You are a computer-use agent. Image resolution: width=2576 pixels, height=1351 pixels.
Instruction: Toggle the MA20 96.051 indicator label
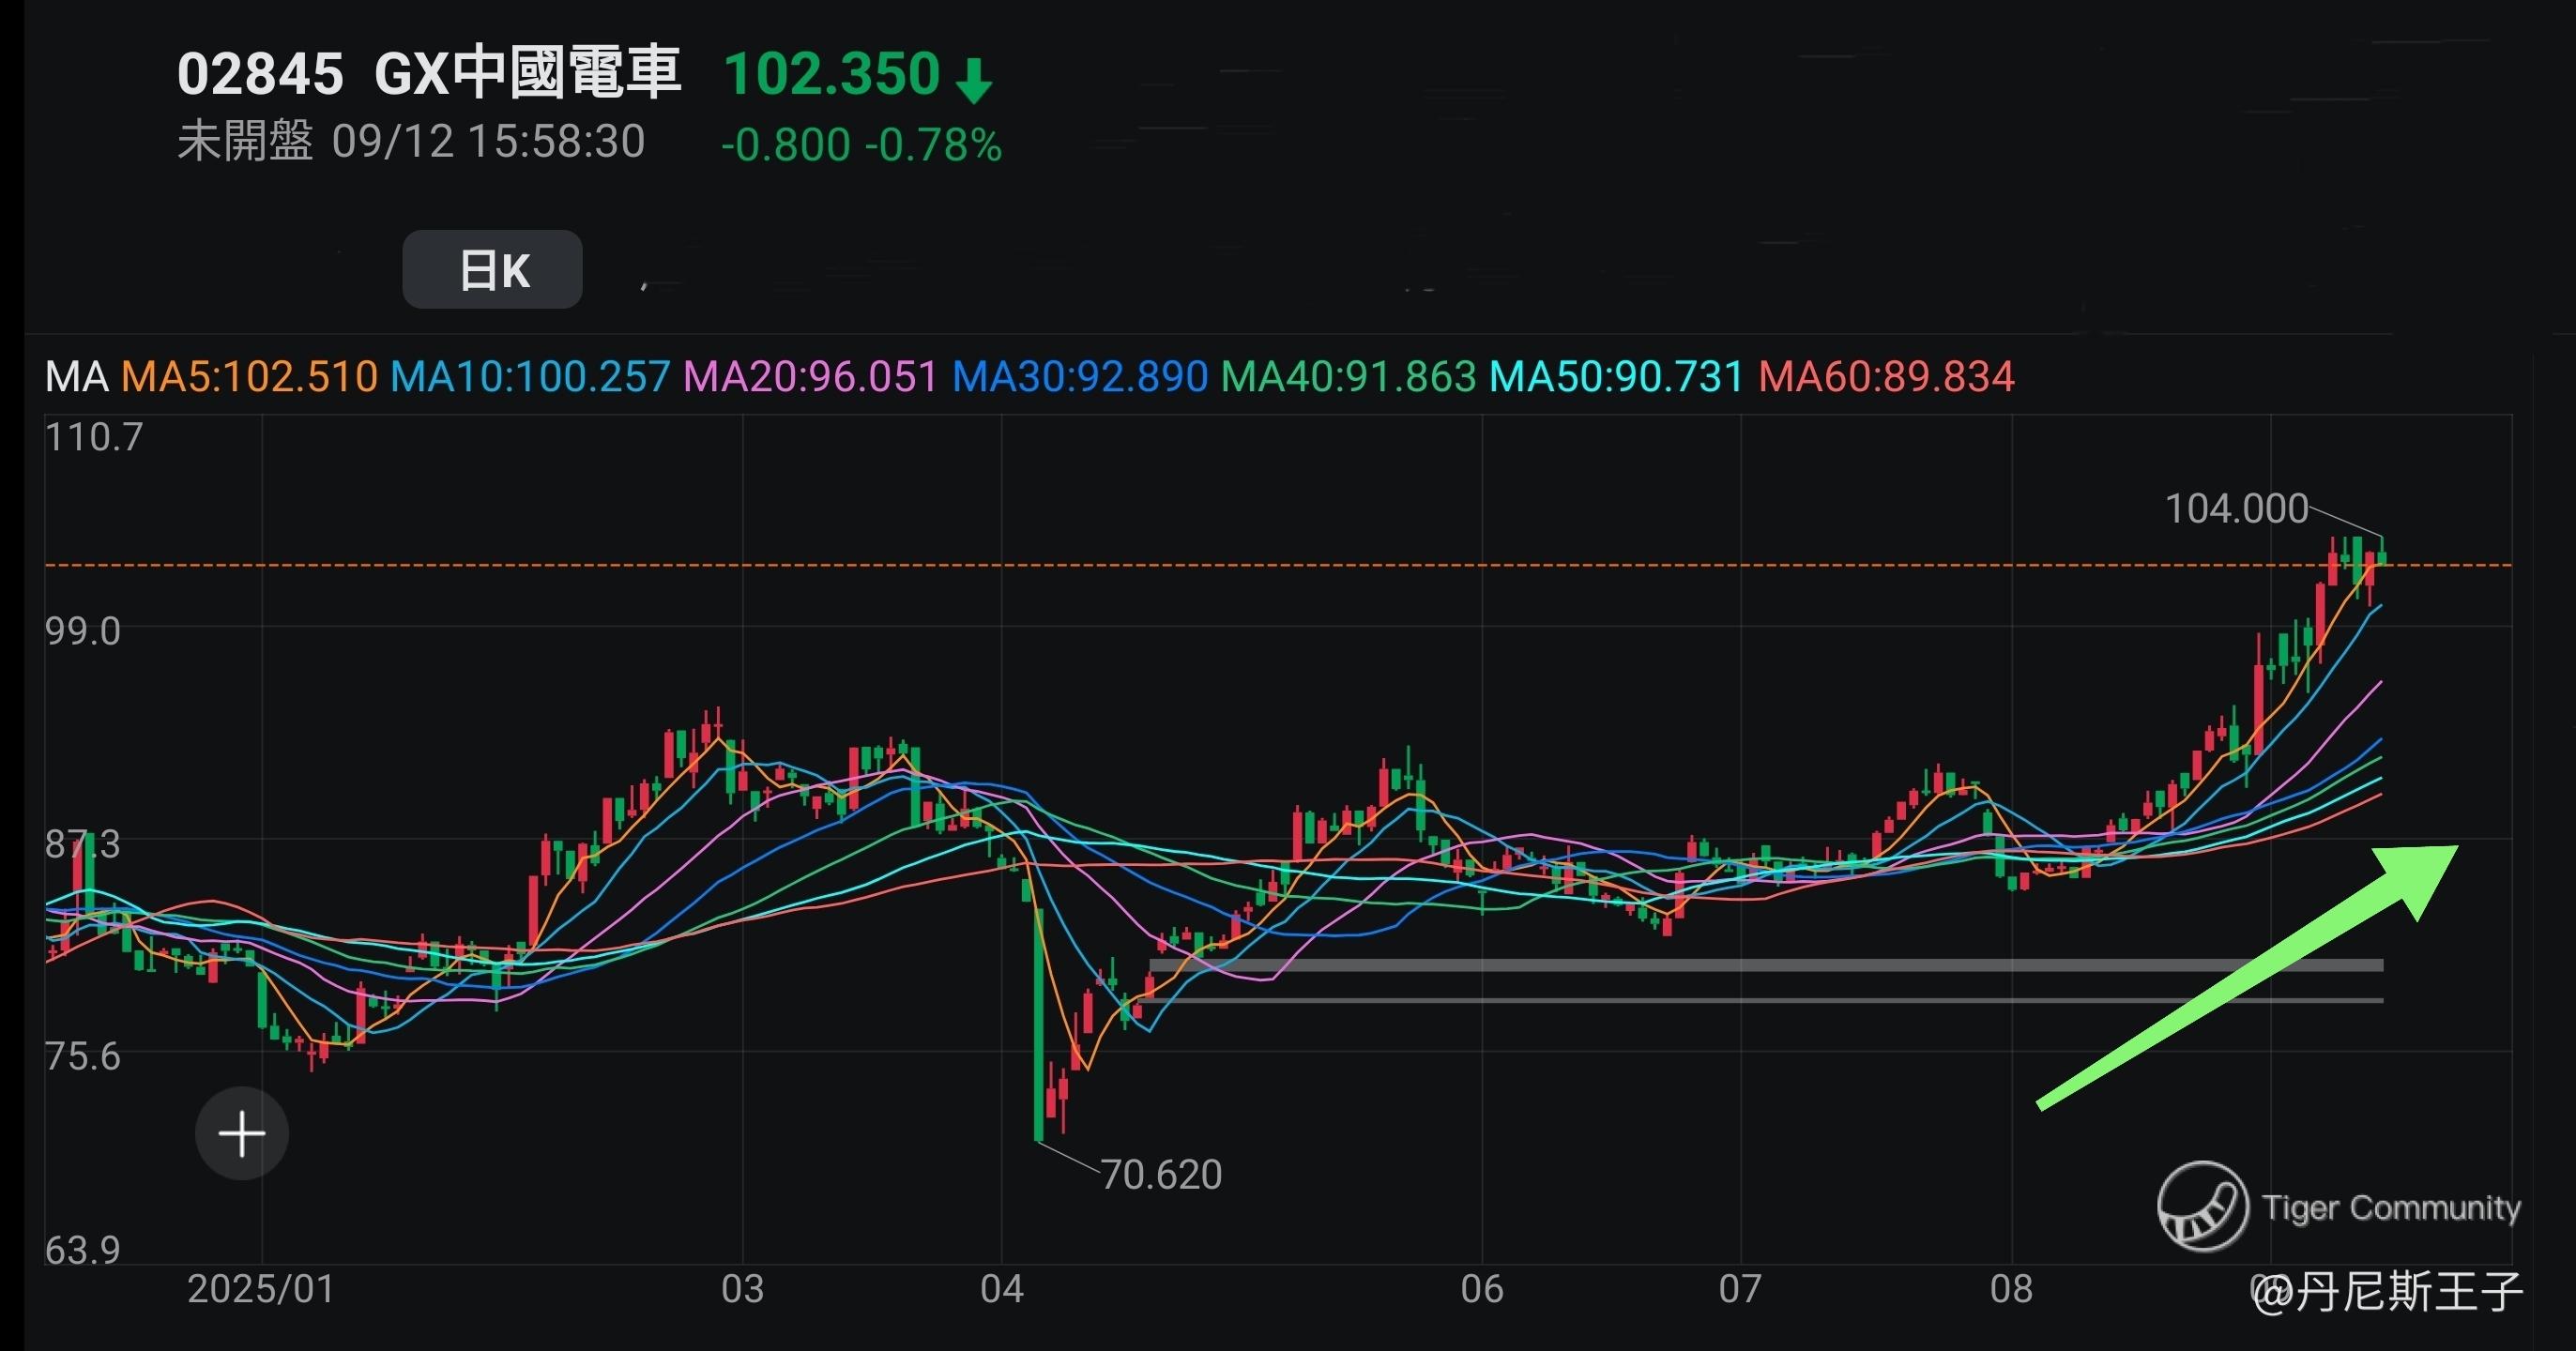pos(810,377)
